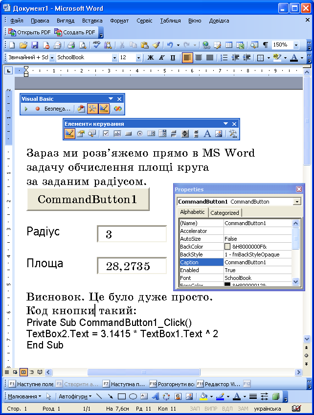The image size is (314, 415).
Task: Switch to Alphabetic tab in Properties
Action: tap(192, 212)
